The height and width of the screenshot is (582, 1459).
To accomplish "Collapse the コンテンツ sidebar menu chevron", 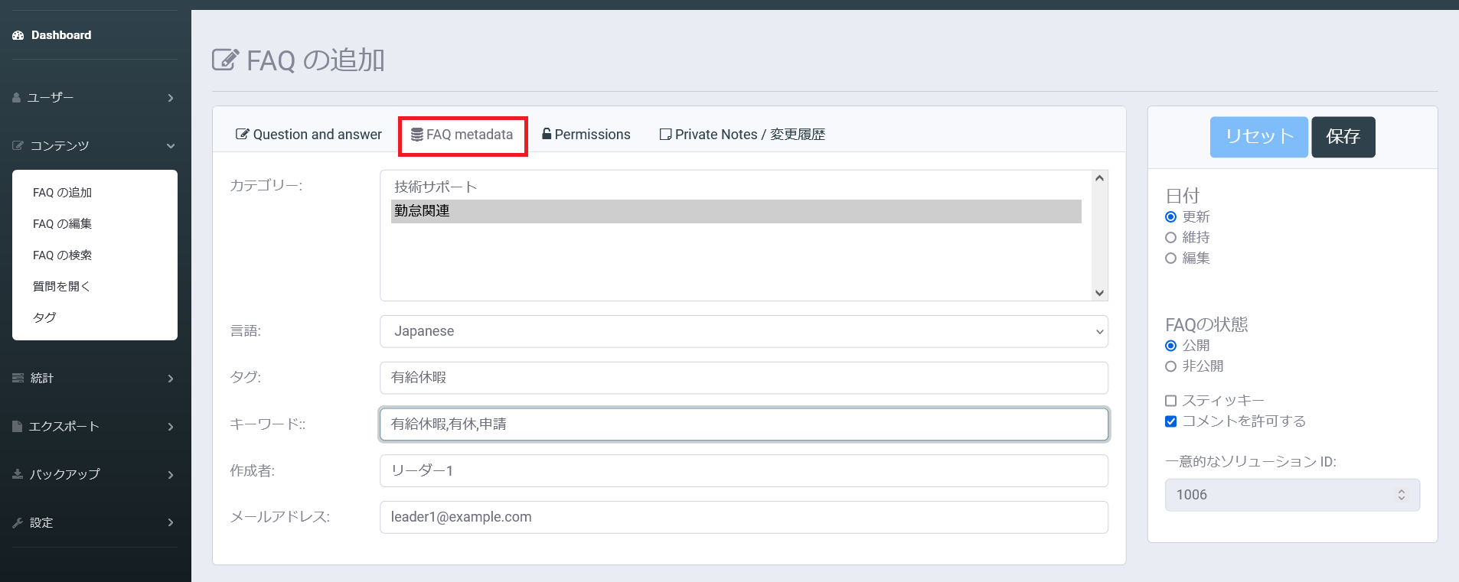I will (x=171, y=146).
